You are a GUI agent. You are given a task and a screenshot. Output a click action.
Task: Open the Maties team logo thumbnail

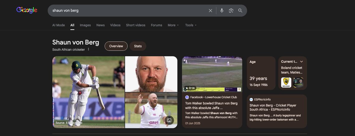point(298,82)
